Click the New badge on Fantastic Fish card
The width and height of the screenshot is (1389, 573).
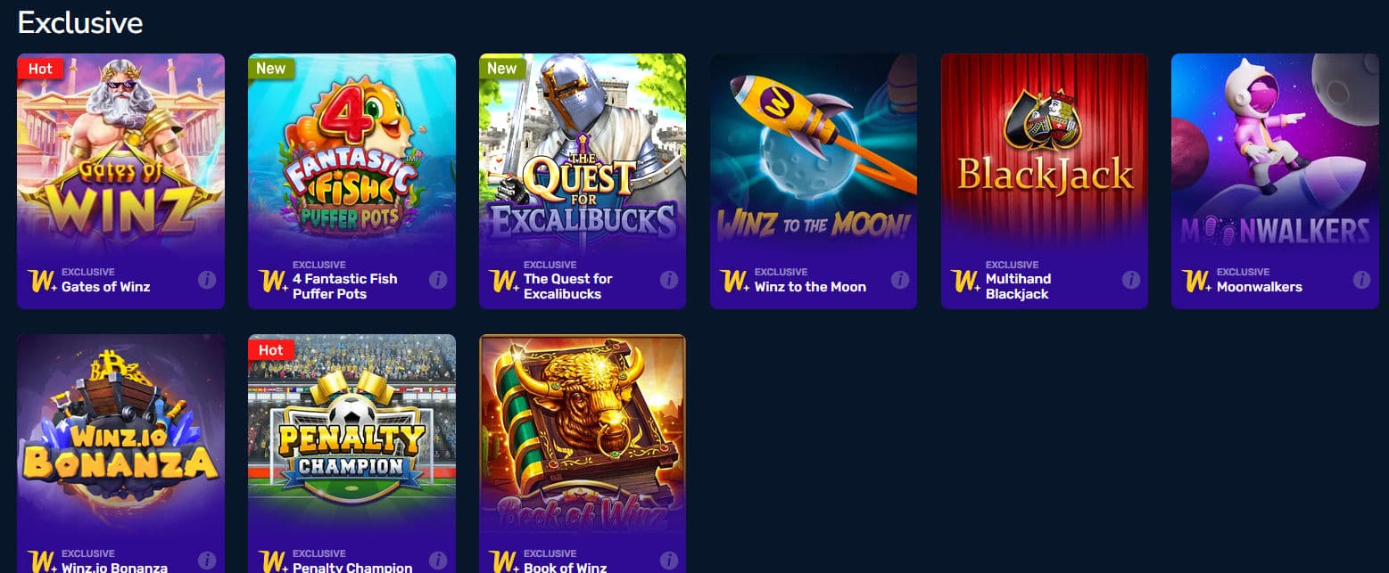point(271,69)
